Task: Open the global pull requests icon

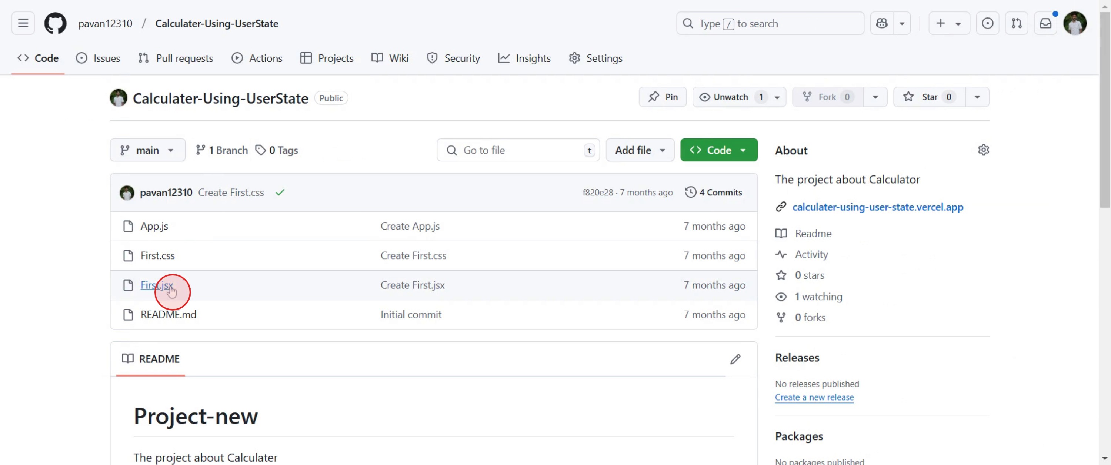Action: [1016, 23]
